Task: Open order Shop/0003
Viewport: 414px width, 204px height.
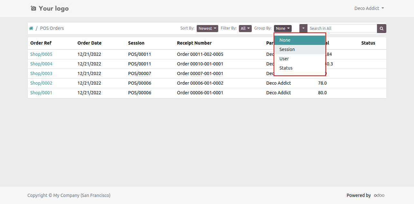Action: click(x=41, y=73)
